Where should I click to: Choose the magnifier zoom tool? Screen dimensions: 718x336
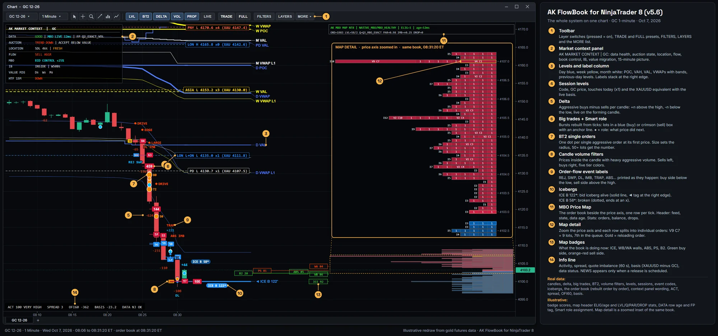[91, 16]
